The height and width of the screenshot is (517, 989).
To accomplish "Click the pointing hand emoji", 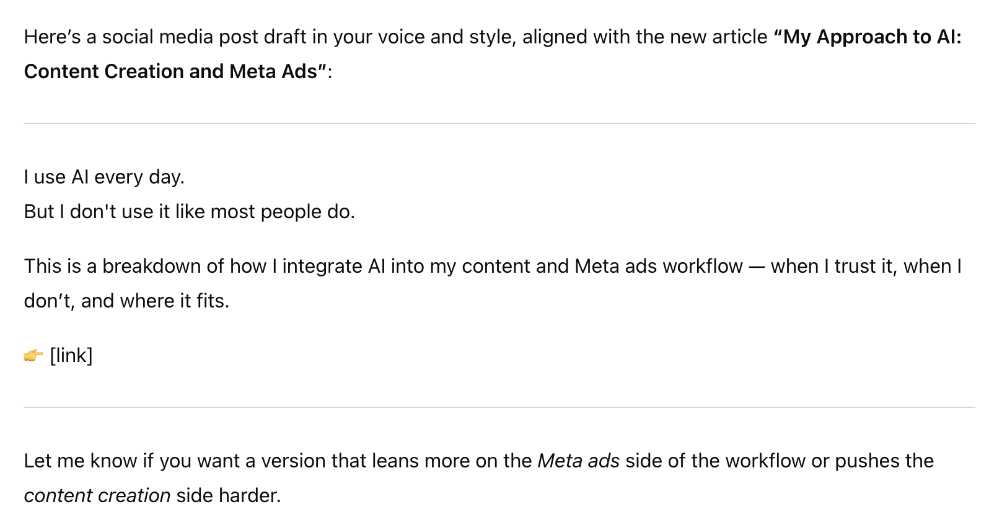I will (x=33, y=356).
